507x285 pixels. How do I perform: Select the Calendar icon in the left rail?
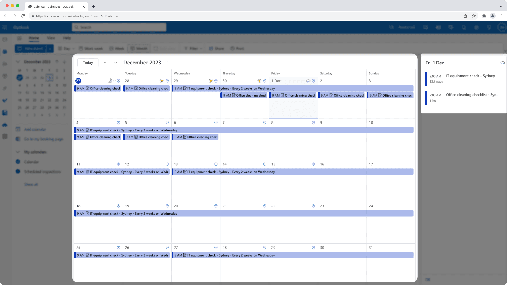[5, 51]
